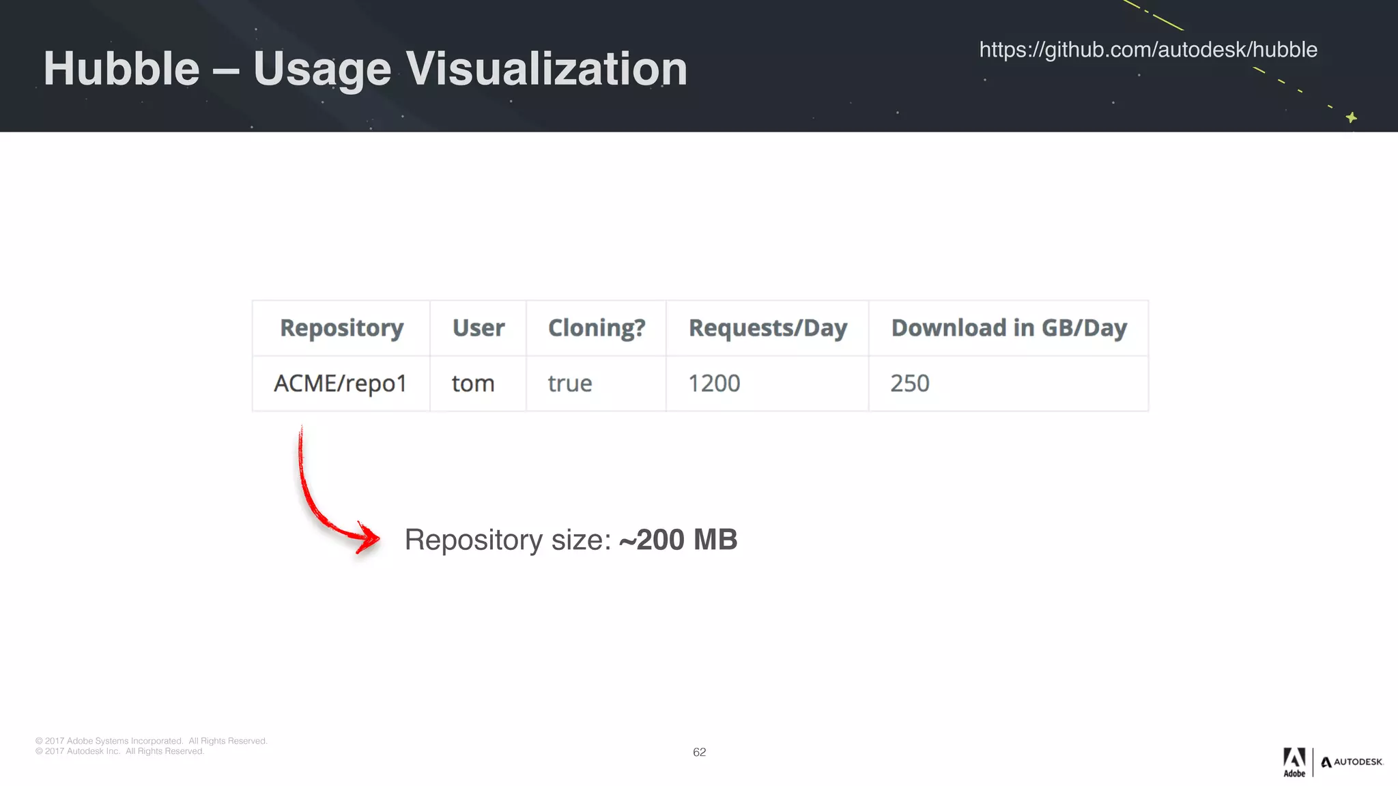Viewport: 1398px width, 786px height.
Task: Select the 250 download value cell
Action: pyautogui.click(x=909, y=383)
